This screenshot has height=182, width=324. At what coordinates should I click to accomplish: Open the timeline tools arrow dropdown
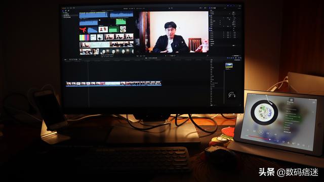(80, 60)
